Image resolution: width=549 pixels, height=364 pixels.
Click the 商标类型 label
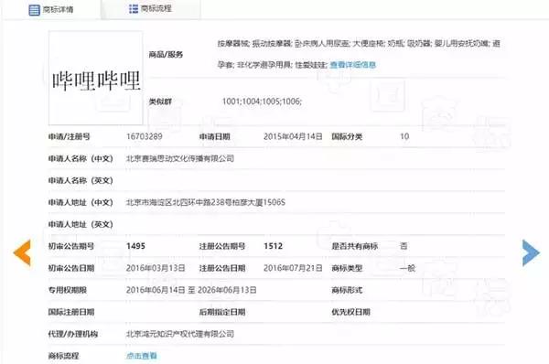pyautogui.click(x=347, y=268)
